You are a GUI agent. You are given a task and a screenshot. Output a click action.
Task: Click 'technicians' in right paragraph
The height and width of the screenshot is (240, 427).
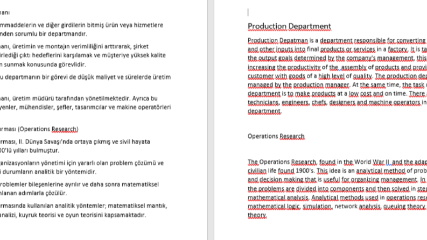(x=263, y=102)
